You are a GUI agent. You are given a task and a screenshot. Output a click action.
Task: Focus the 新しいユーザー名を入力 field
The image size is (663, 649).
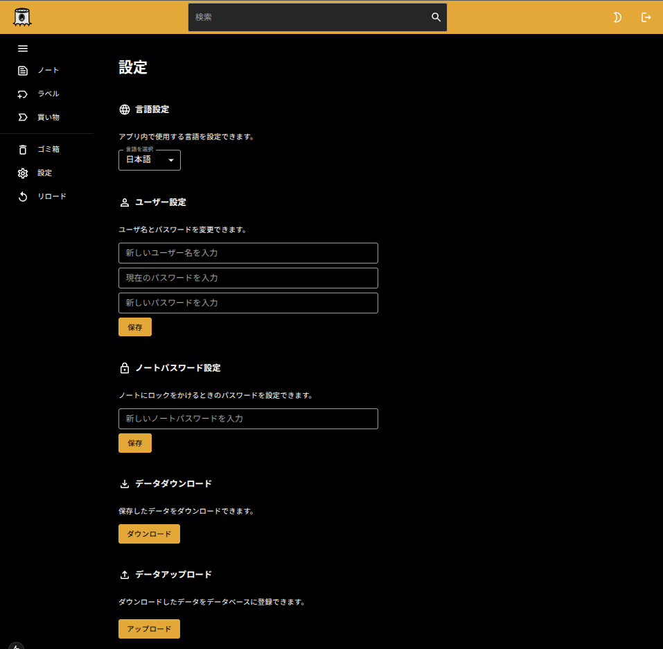(x=248, y=253)
